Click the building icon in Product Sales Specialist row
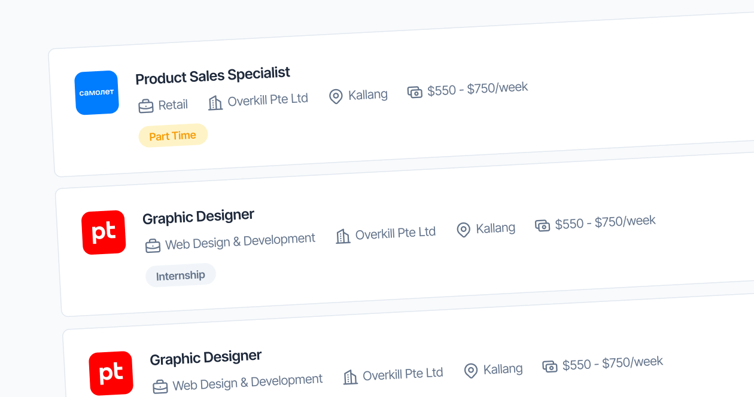 (x=215, y=103)
